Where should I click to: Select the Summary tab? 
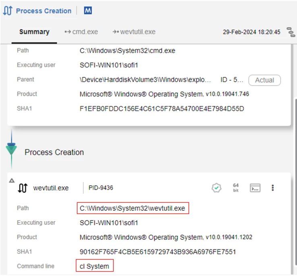[x=34, y=32]
